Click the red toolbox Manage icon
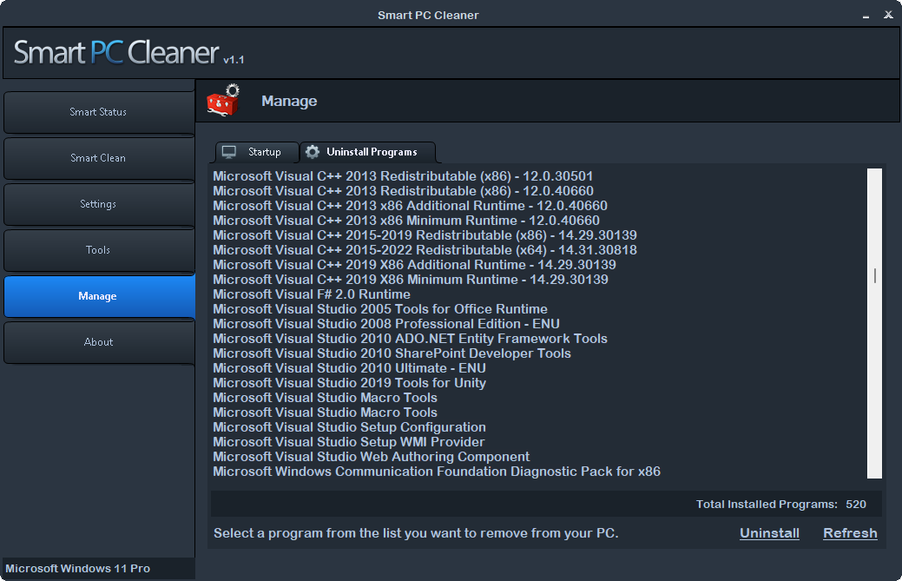 pyautogui.click(x=223, y=100)
